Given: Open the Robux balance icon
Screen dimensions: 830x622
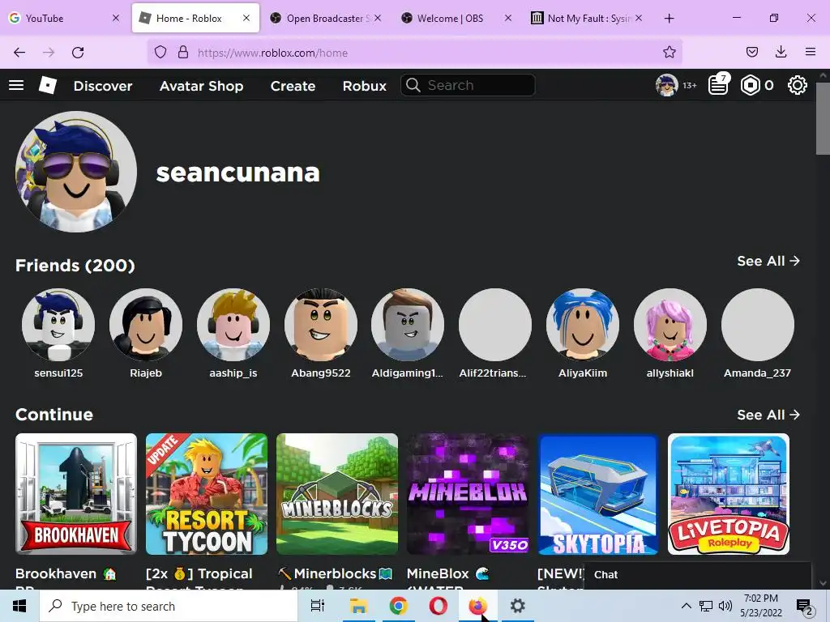Looking at the screenshot, I should tap(750, 85).
